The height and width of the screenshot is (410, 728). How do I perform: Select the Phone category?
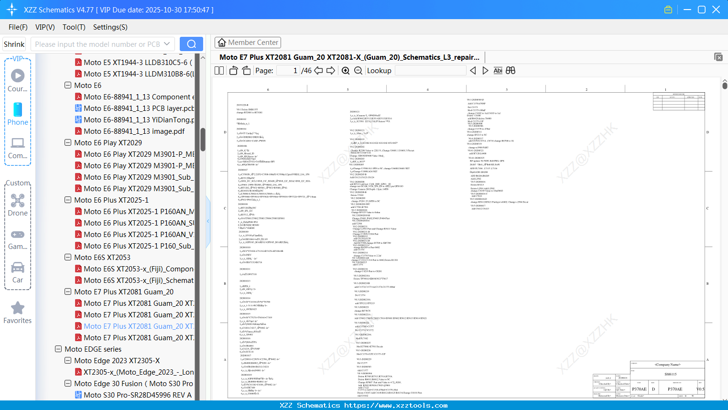point(18,114)
